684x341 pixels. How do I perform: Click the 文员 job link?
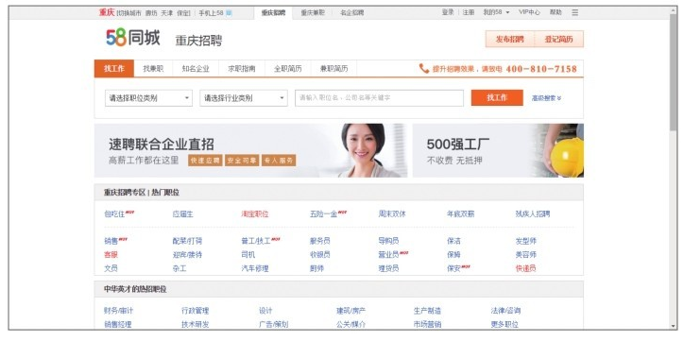111,268
